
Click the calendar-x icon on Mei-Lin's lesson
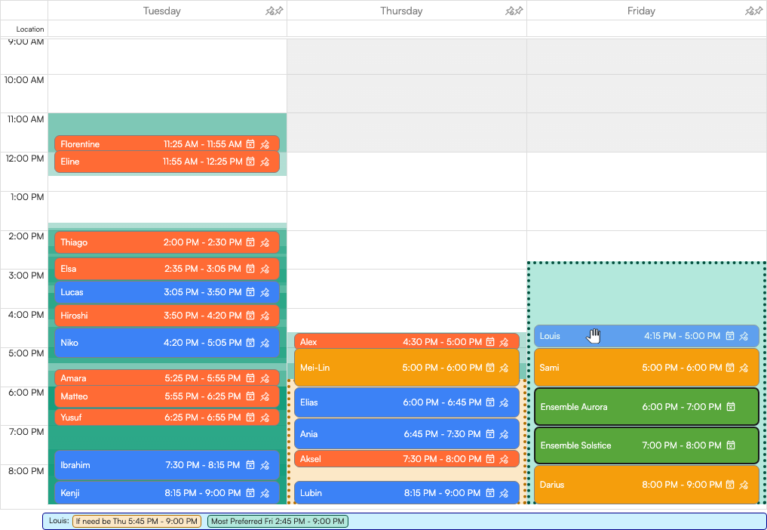click(490, 368)
